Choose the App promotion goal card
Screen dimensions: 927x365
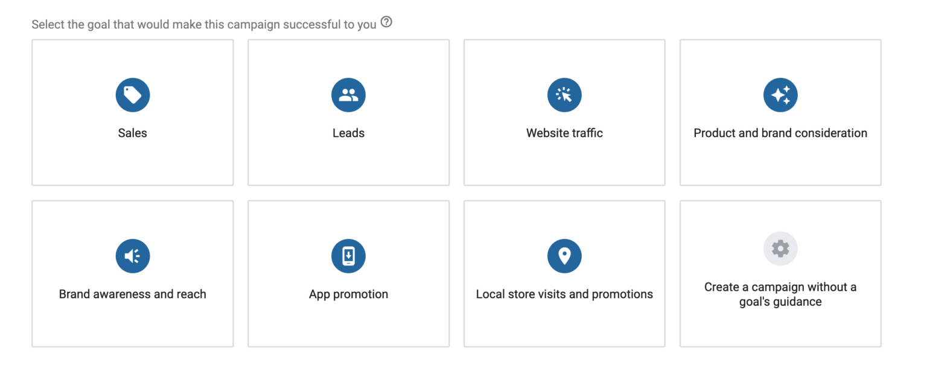point(348,273)
